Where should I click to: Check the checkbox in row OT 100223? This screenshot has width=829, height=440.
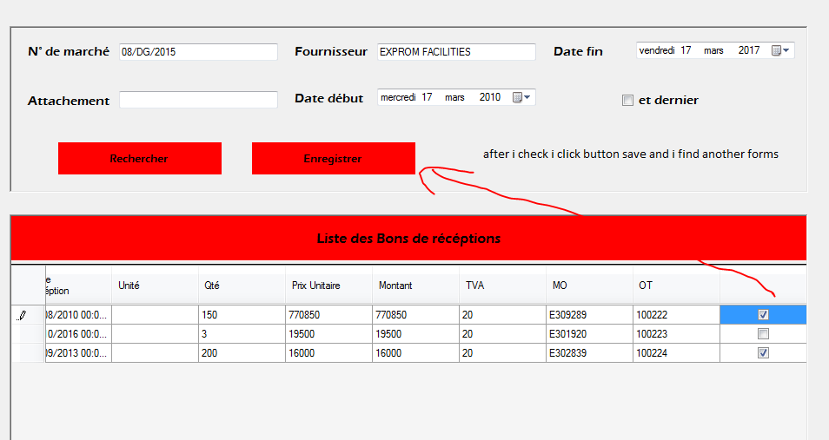(x=763, y=334)
